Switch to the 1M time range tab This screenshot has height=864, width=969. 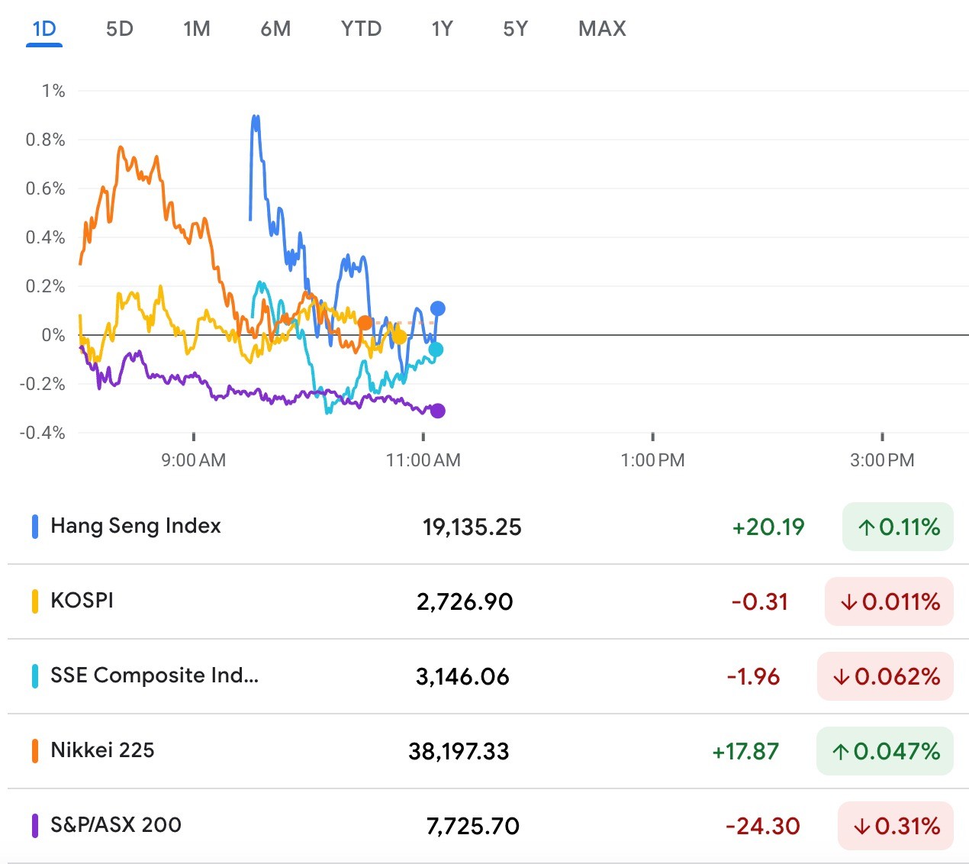(x=197, y=29)
